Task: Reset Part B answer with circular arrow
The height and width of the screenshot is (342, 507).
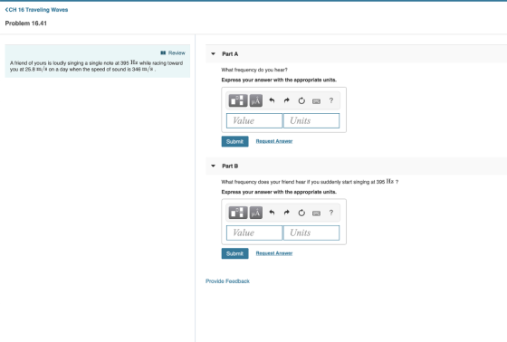Action: pos(301,213)
